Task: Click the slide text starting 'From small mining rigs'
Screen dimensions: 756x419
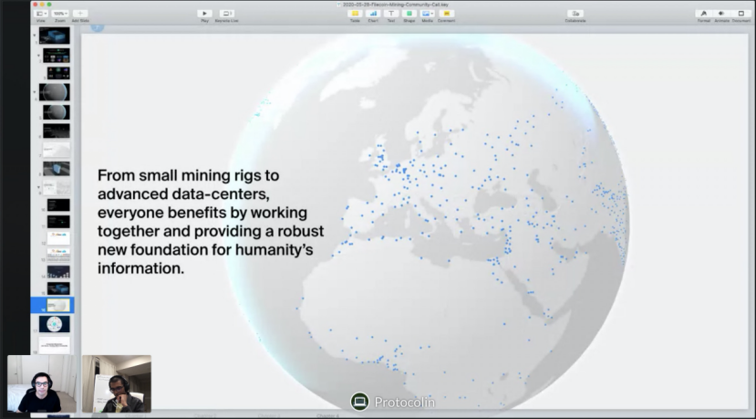Action: (x=211, y=222)
